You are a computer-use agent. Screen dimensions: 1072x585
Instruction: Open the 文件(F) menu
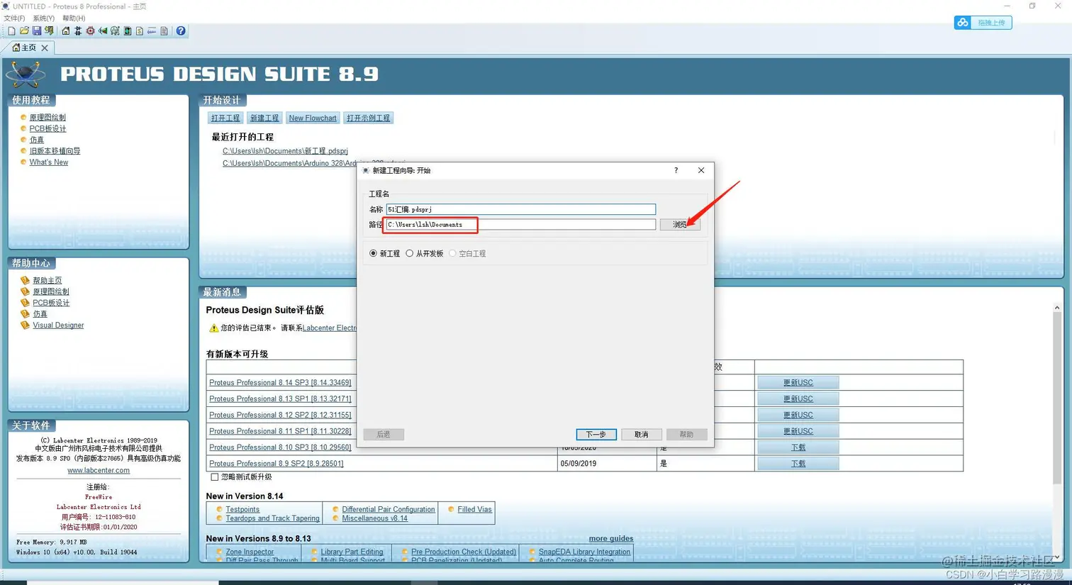(14, 18)
